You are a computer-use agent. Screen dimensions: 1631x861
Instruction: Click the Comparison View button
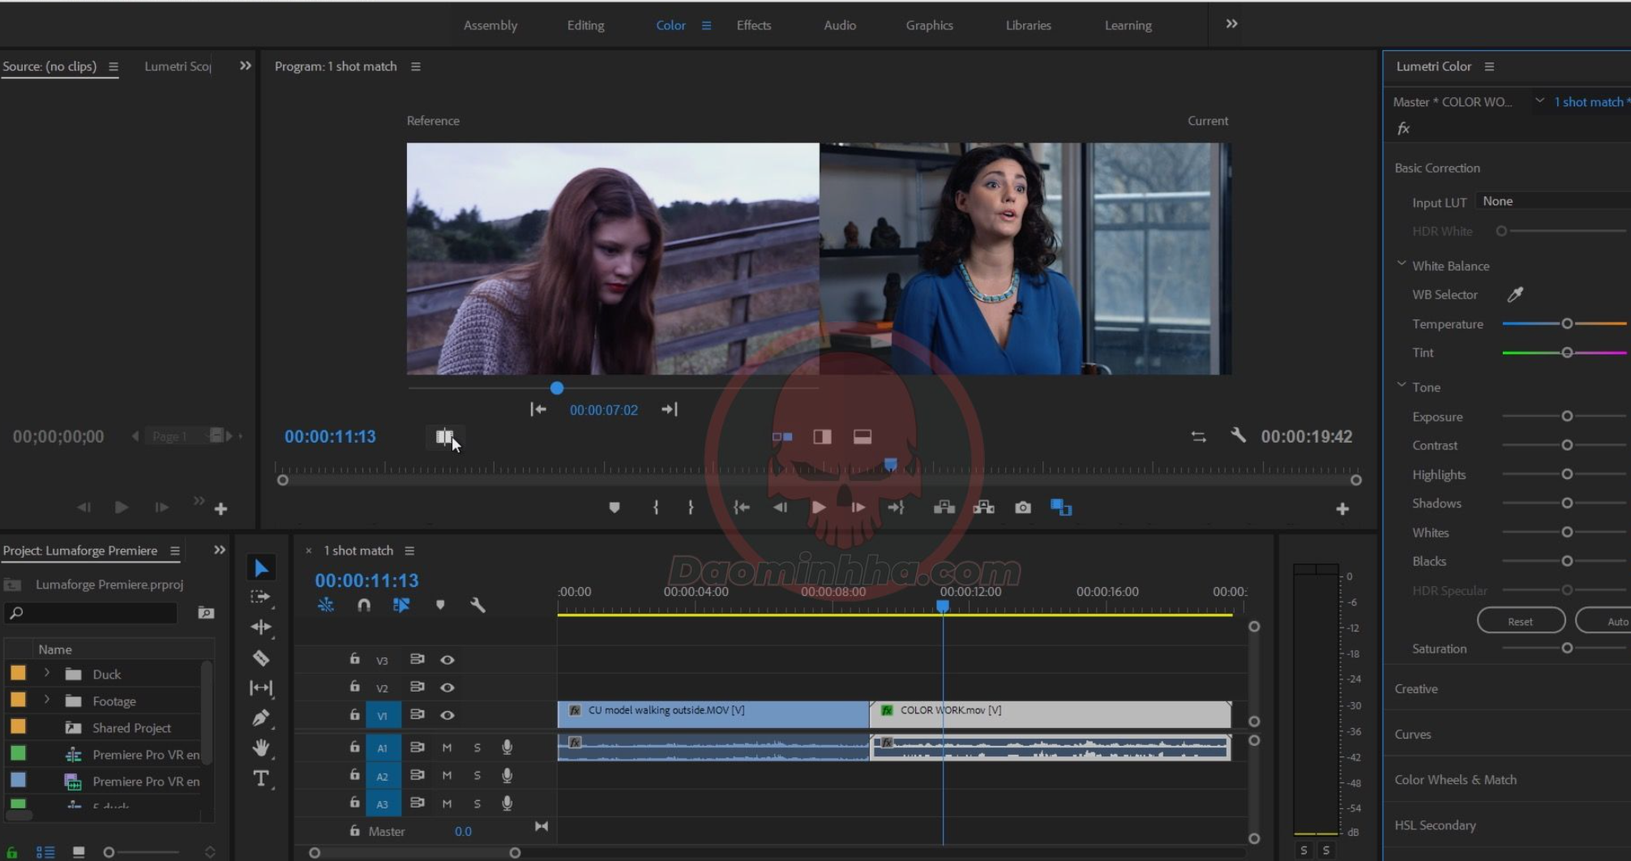[x=1060, y=508]
